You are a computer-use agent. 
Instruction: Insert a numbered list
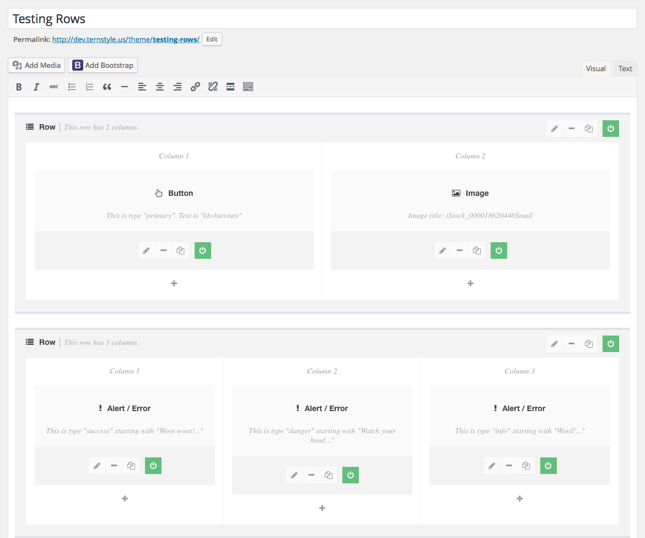[x=89, y=87]
